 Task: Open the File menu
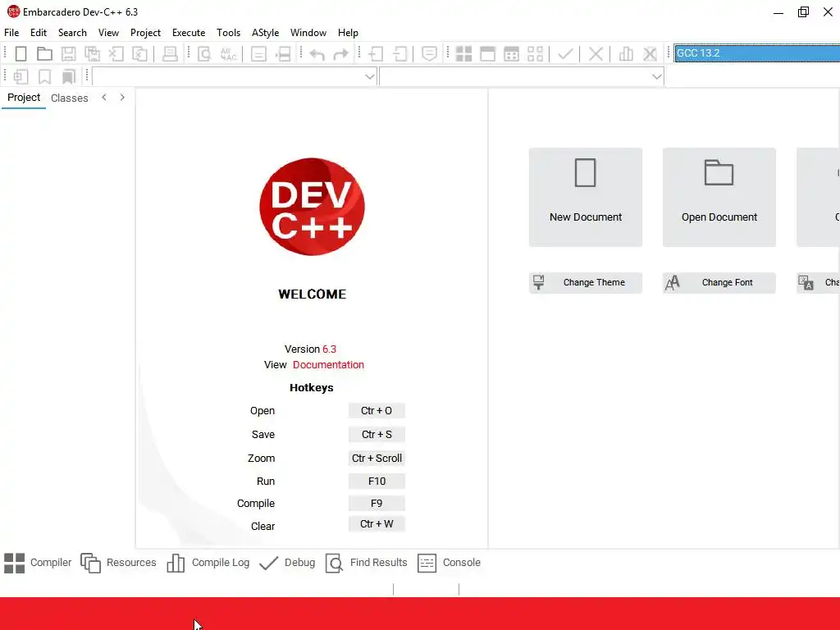click(x=11, y=33)
